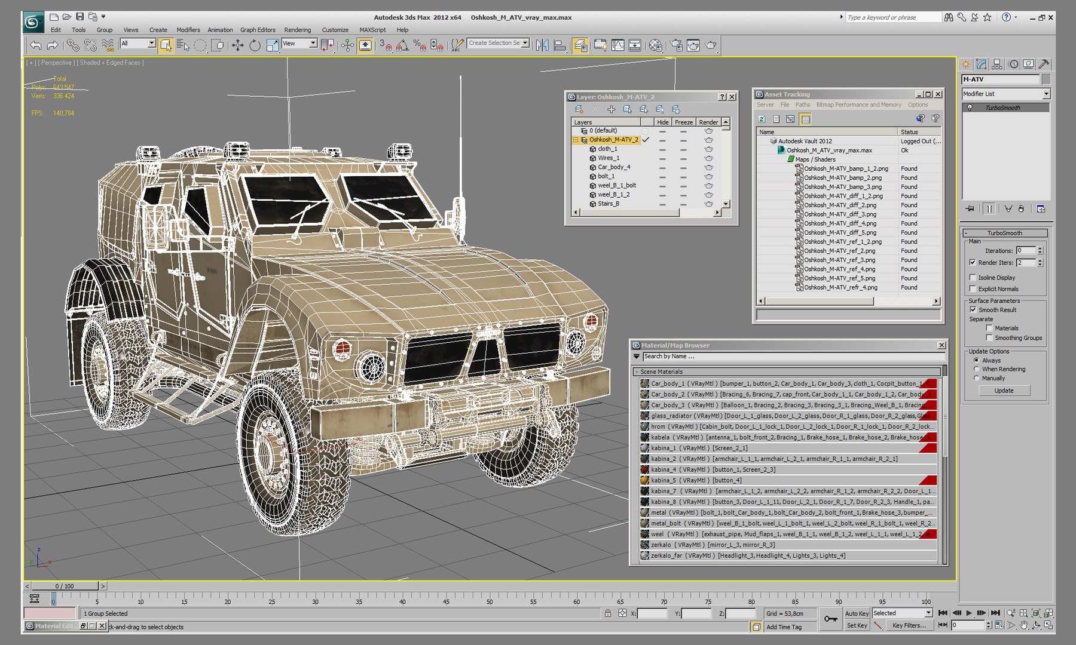Toggle the Render Iters checkbox
This screenshot has height=645, width=1076.
coord(973,262)
